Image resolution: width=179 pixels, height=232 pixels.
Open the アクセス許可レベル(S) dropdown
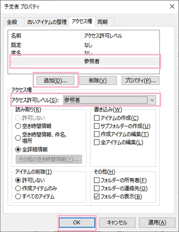point(110,100)
